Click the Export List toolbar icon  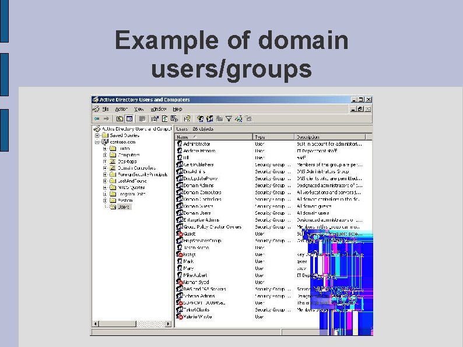pos(174,119)
